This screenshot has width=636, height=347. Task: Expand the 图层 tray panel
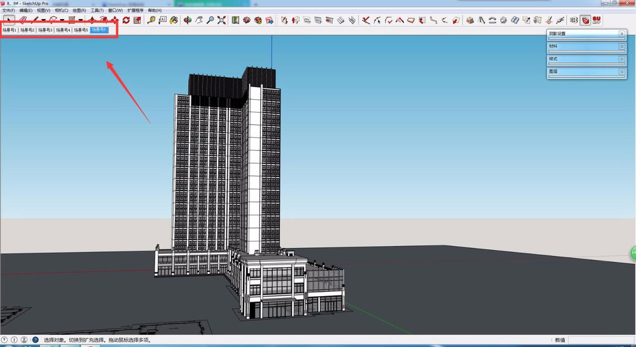coord(621,72)
